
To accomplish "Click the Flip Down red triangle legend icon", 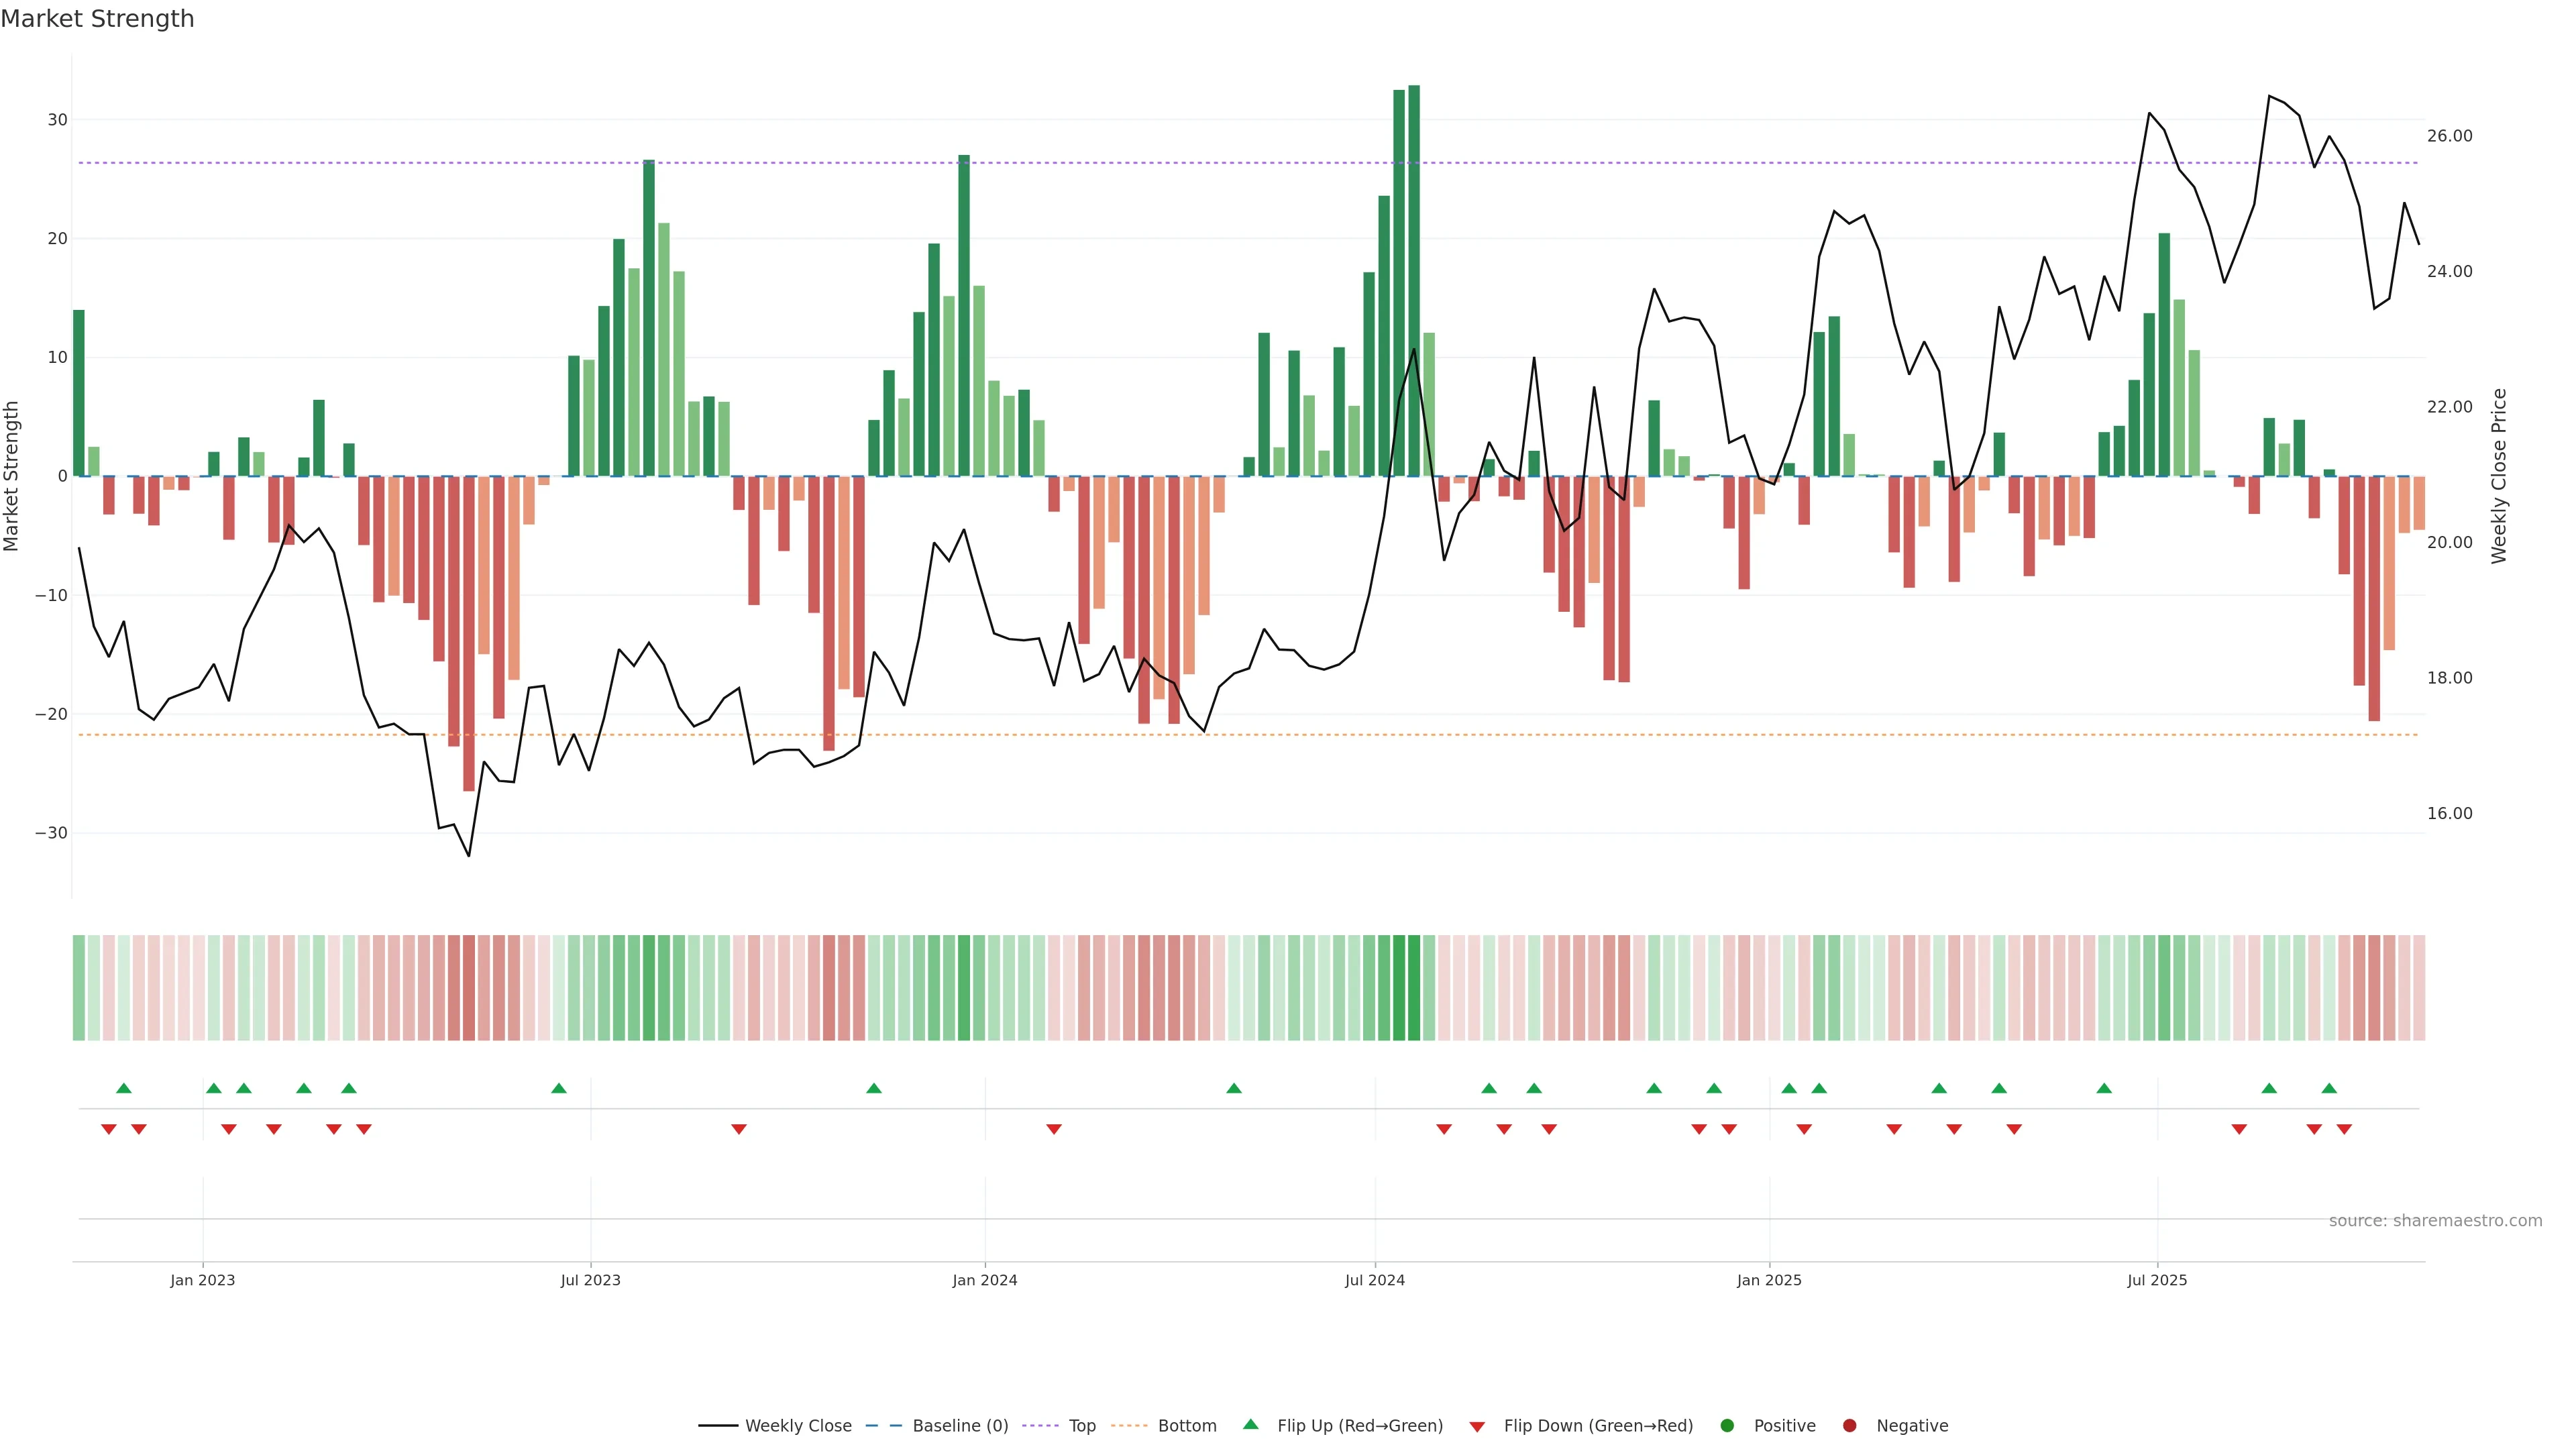I will (1477, 1426).
